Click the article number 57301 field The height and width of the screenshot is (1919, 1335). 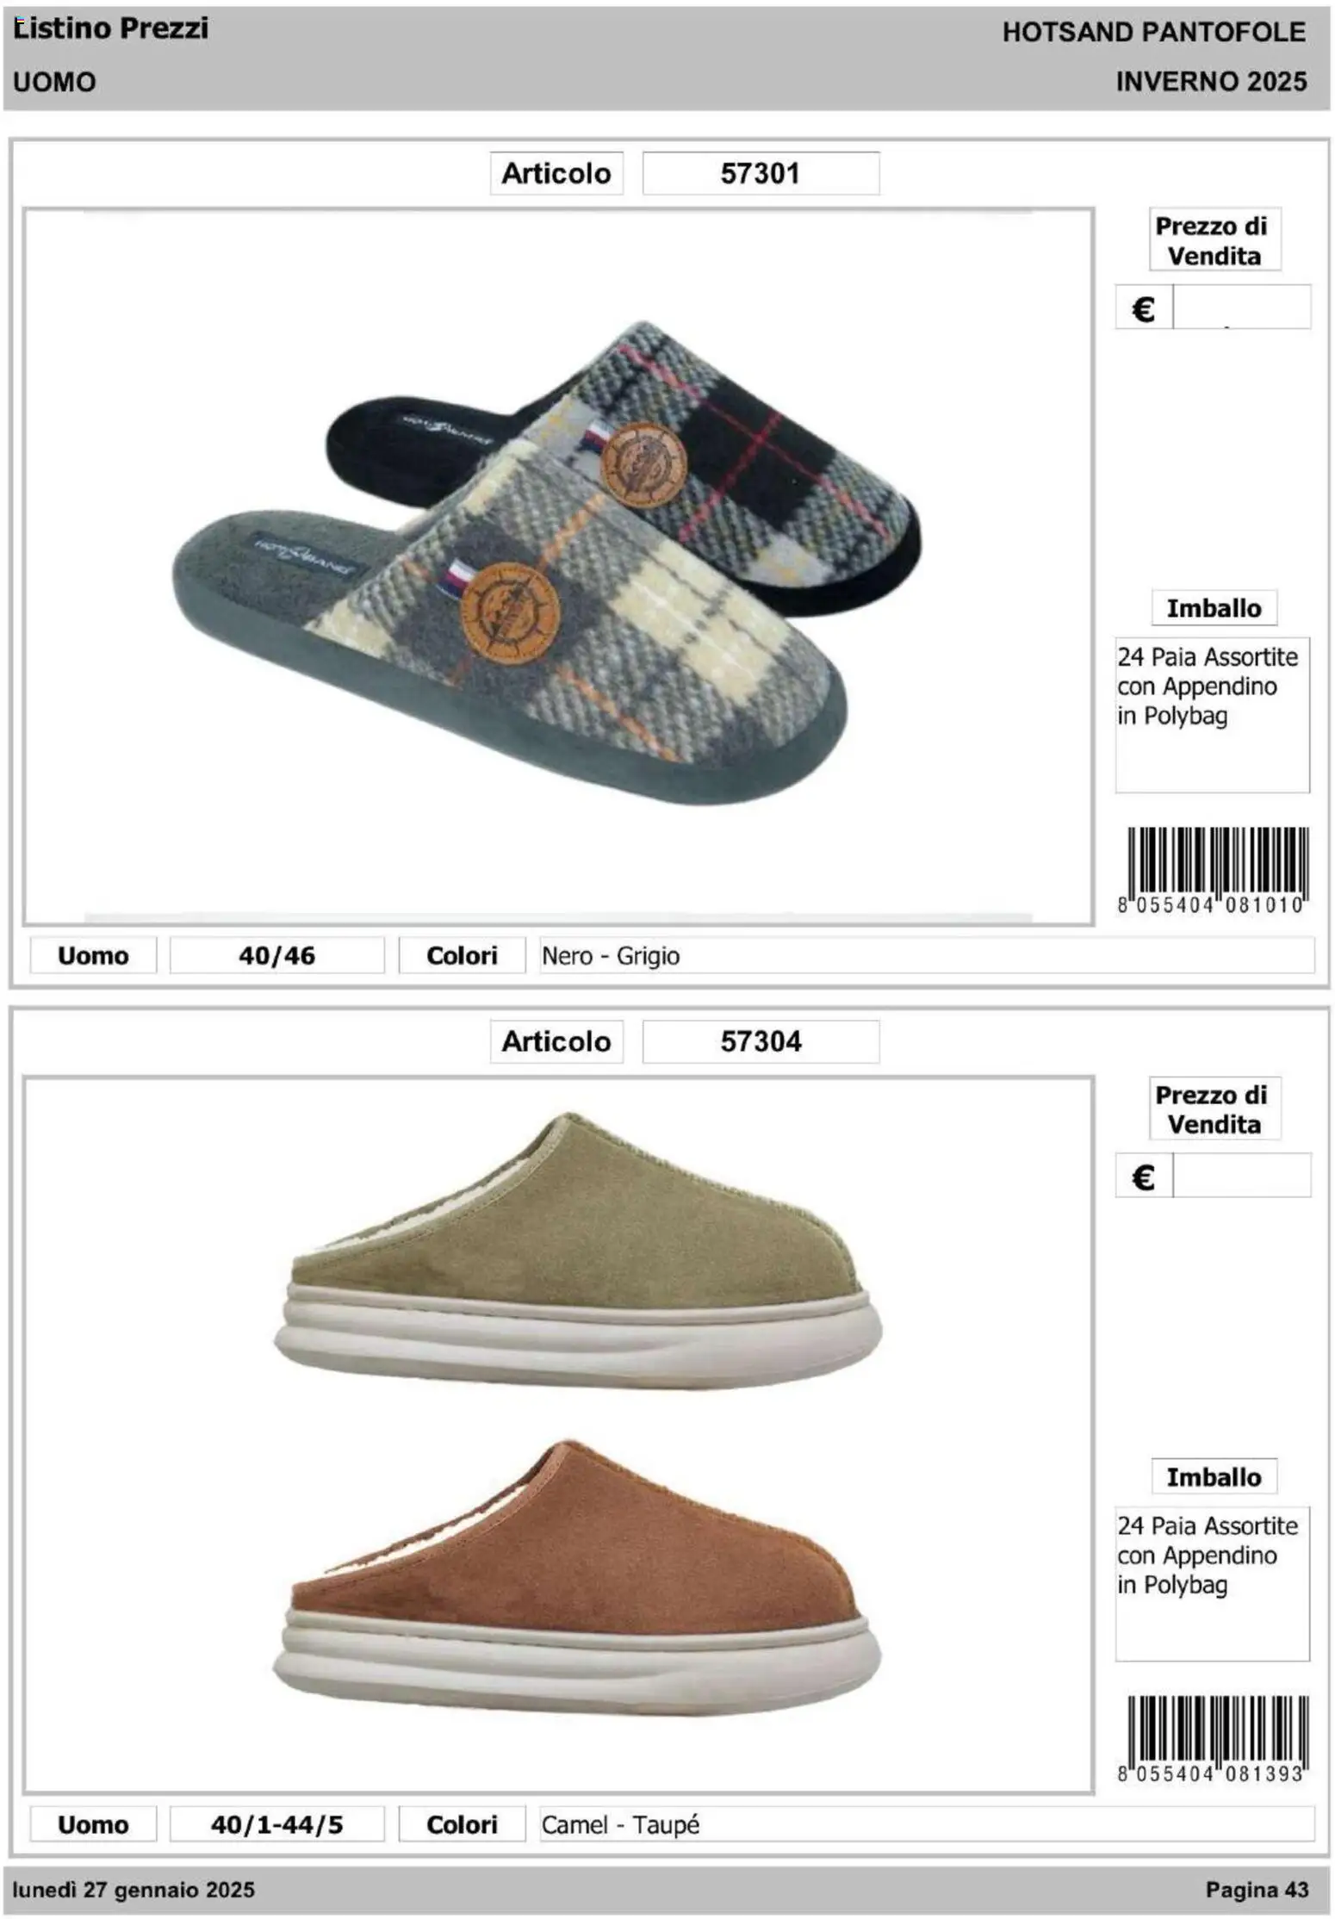pos(761,173)
